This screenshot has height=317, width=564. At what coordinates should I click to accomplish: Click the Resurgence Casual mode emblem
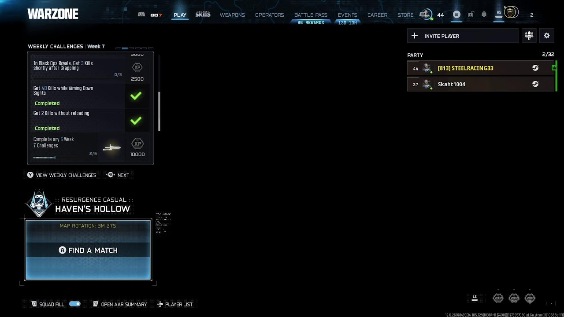39,204
